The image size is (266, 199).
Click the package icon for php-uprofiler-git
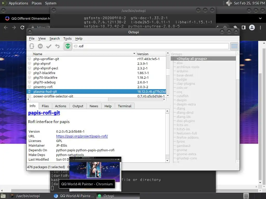tap(30, 59)
